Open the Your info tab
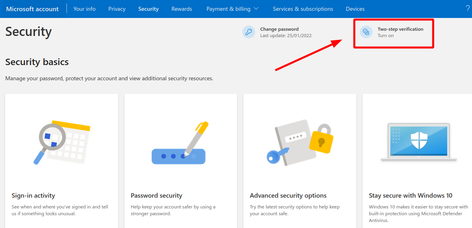 pyautogui.click(x=84, y=9)
